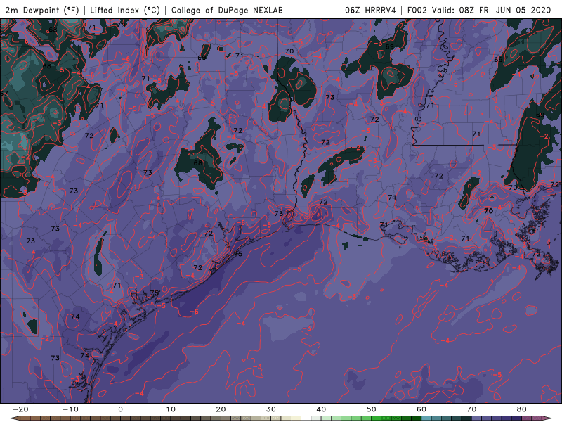The image size is (562, 422).
Task: Click the '0' colorbar scale label
Action: tap(120, 409)
